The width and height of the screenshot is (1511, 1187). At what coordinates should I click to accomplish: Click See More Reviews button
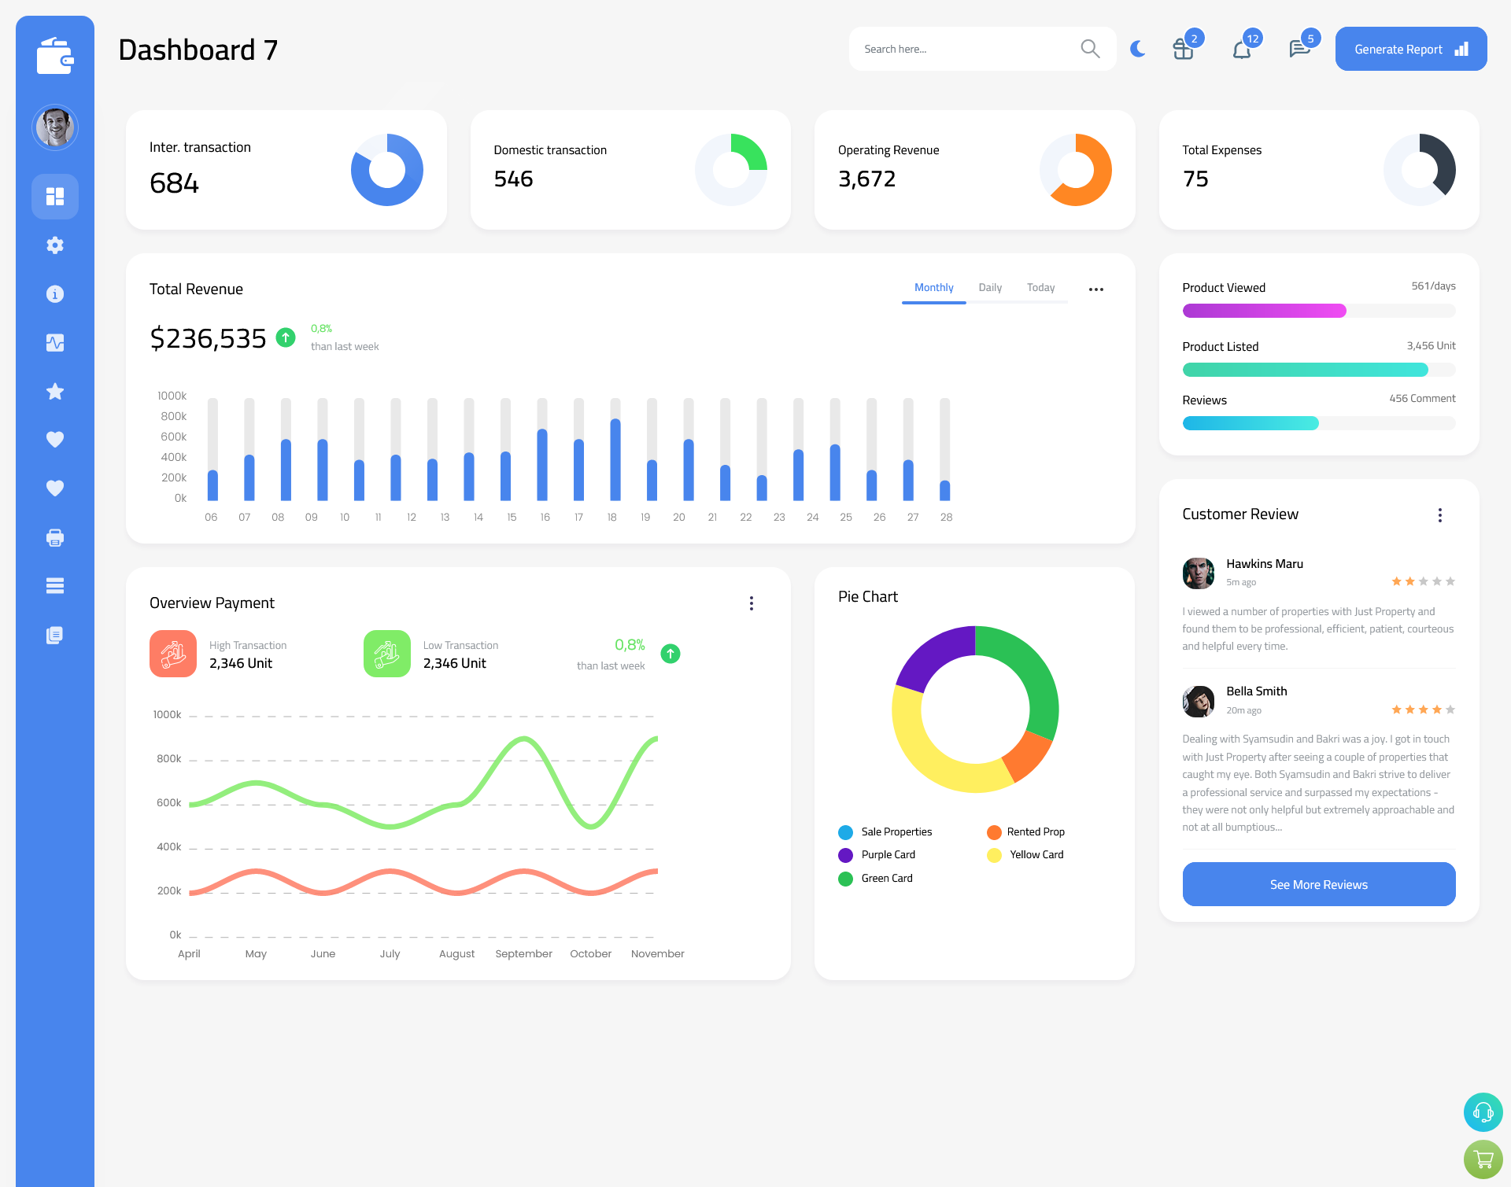tap(1318, 884)
